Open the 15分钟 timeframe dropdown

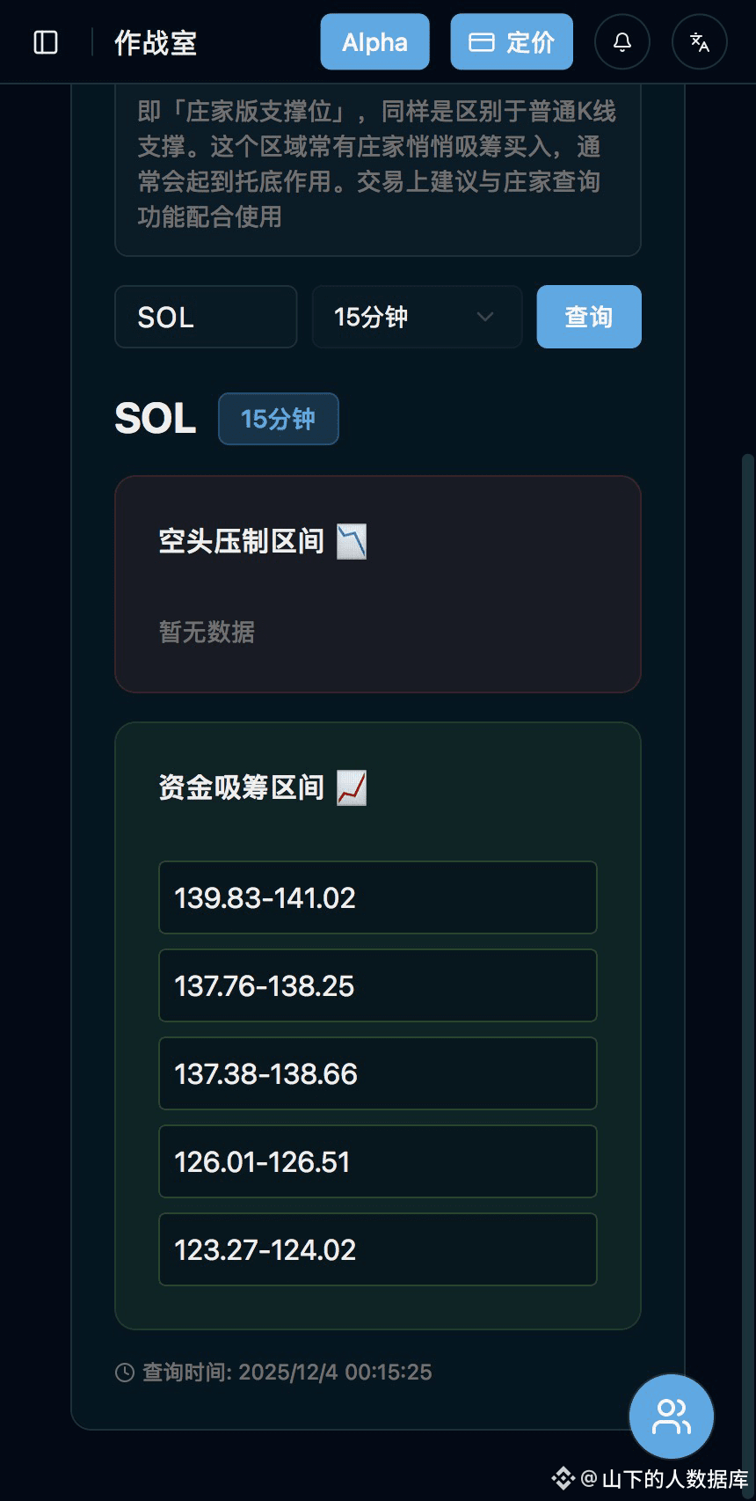coord(417,317)
